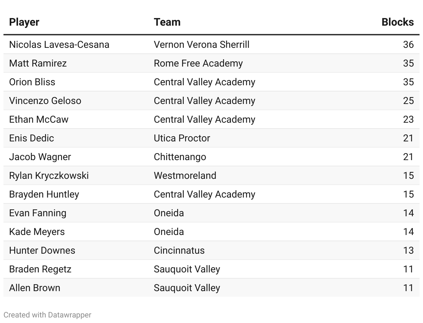Click Allen Brown in last row

point(35,288)
